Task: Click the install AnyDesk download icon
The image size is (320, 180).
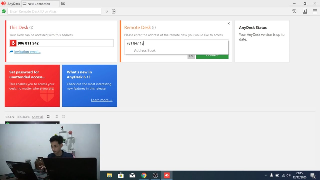Action: tap(304, 11)
